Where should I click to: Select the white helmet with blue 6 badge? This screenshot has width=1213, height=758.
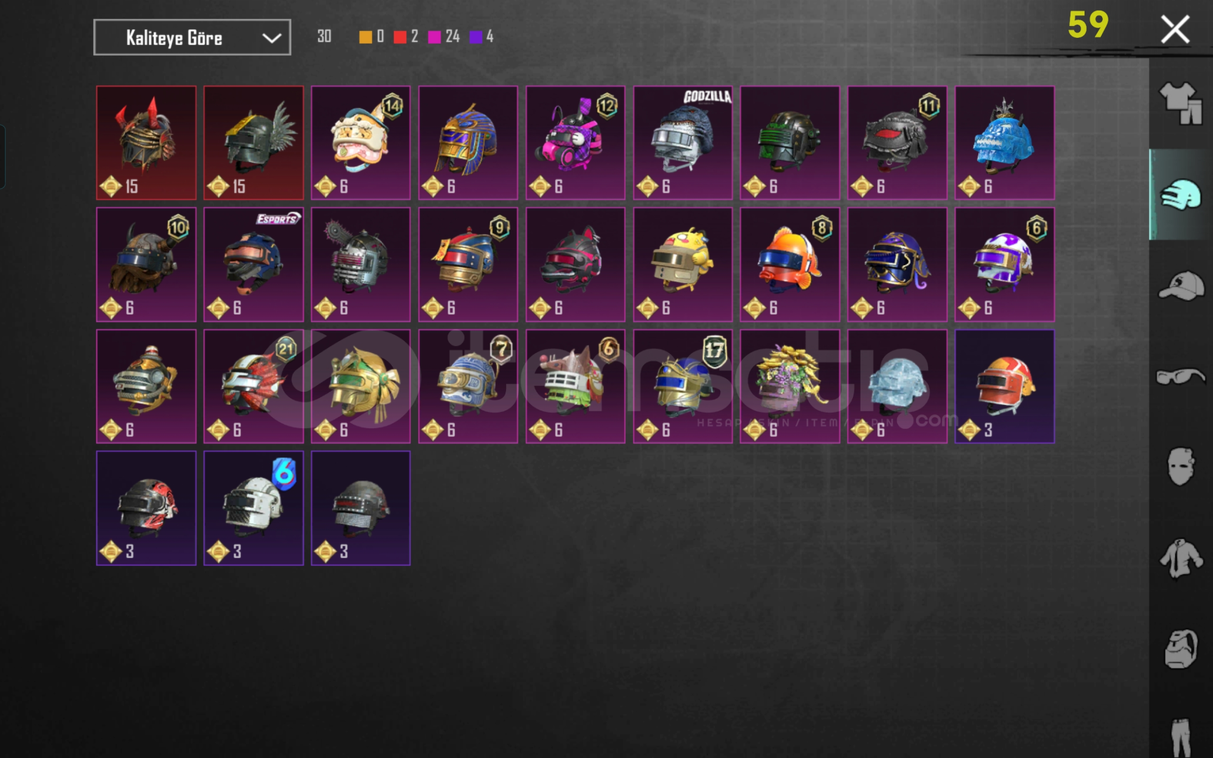253,508
